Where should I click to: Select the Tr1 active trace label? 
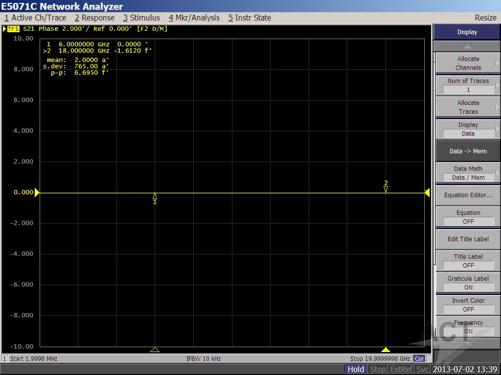click(x=13, y=29)
